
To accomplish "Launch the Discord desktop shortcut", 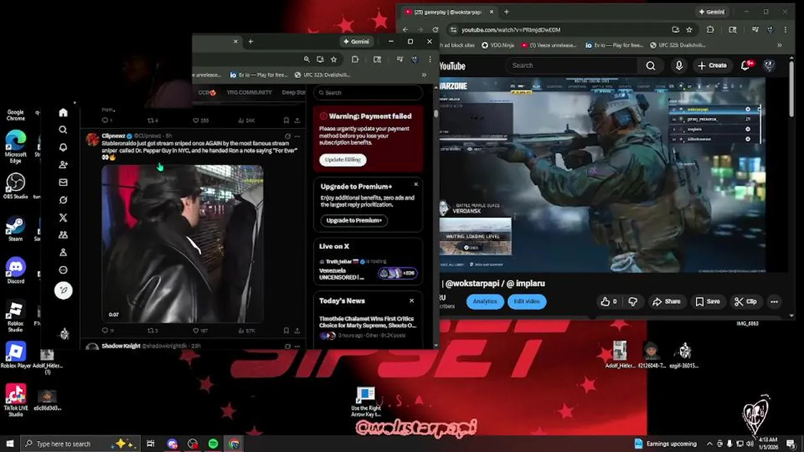I will [15, 271].
